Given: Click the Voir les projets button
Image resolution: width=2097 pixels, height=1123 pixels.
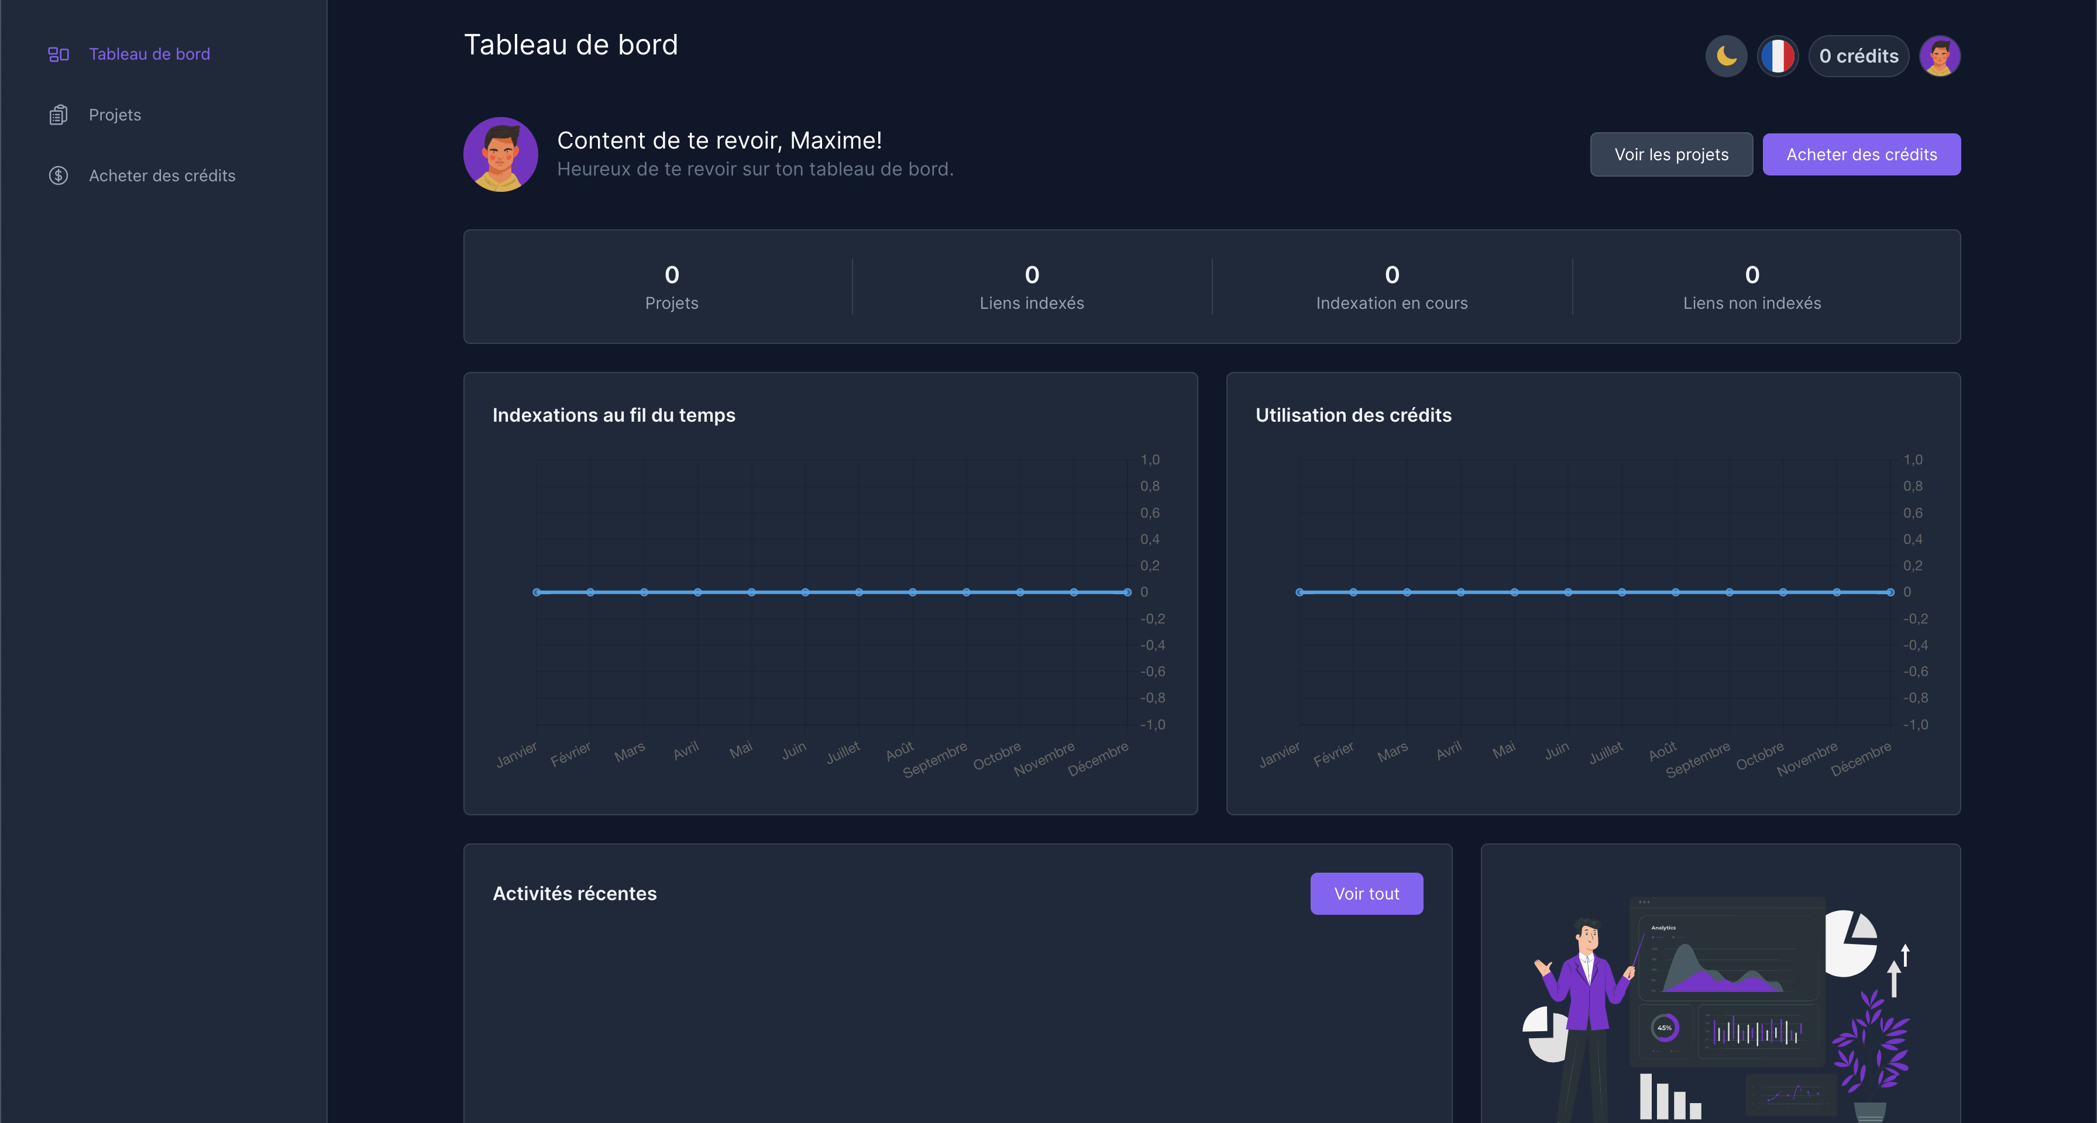Looking at the screenshot, I should pos(1671,154).
